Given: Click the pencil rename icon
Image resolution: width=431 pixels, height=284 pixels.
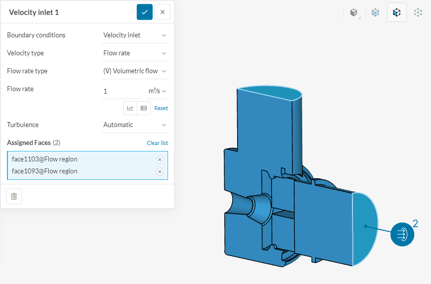Looking at the screenshot, I should point(130,12).
